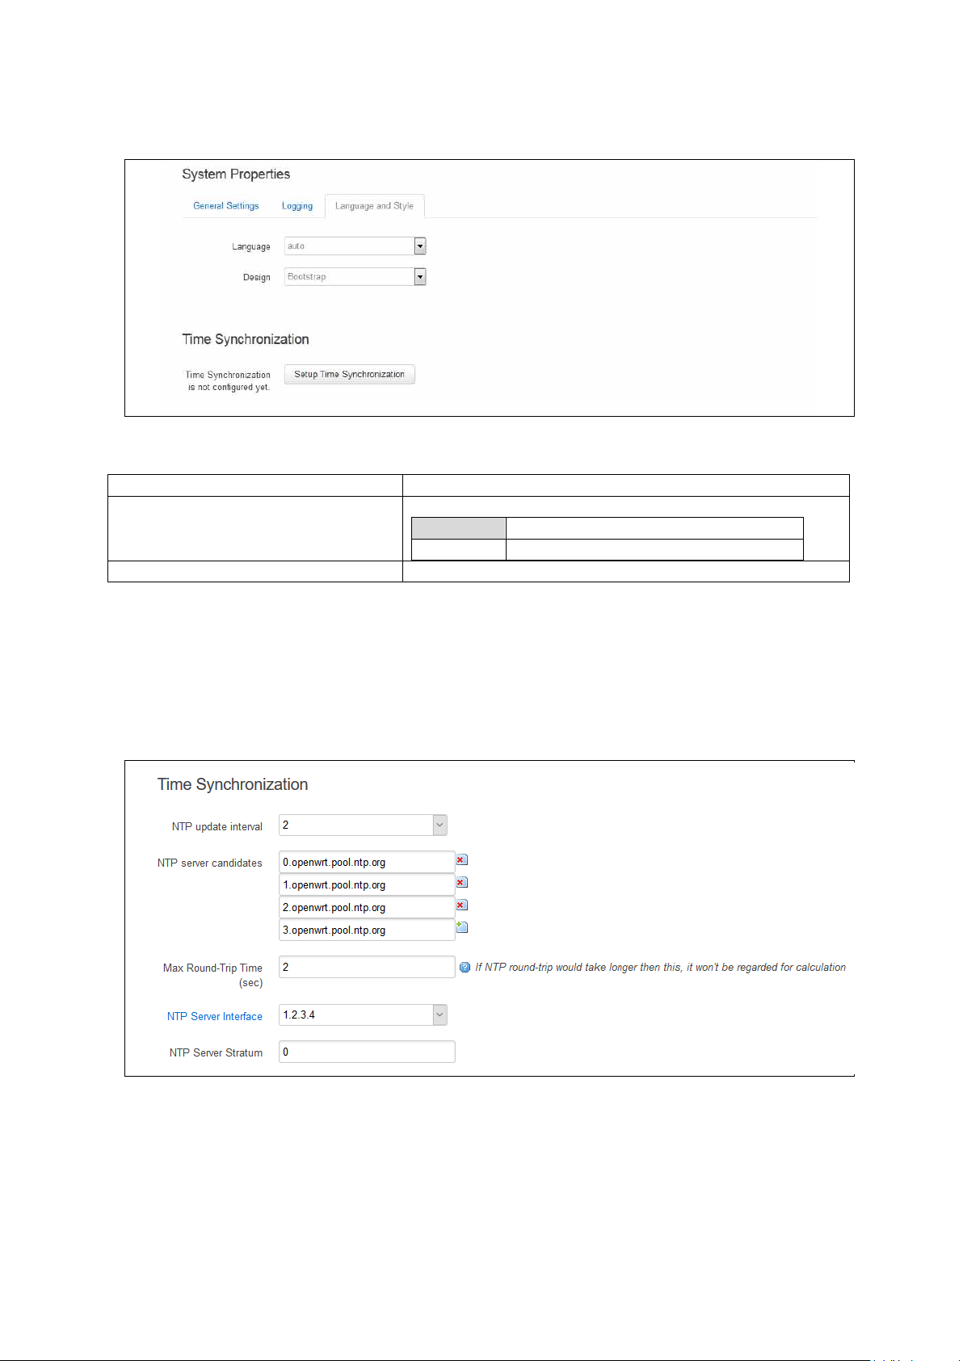Expand the NTP update interval dropdown

(x=363, y=825)
